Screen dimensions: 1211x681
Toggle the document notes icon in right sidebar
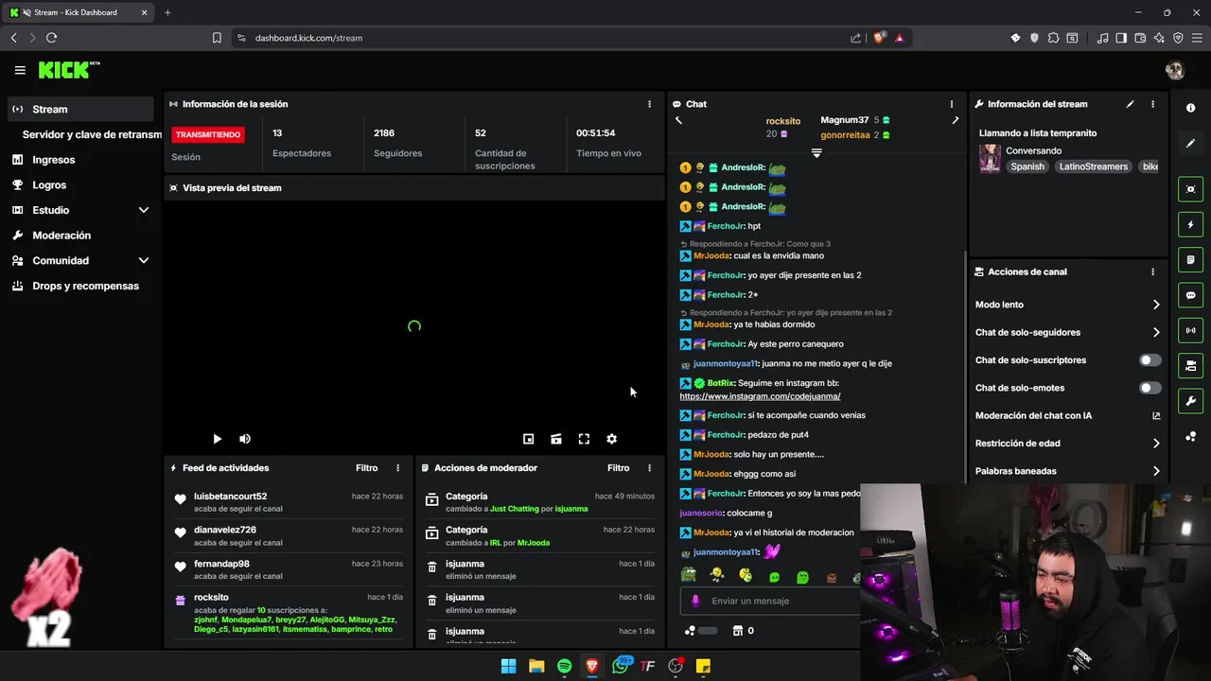1190,260
